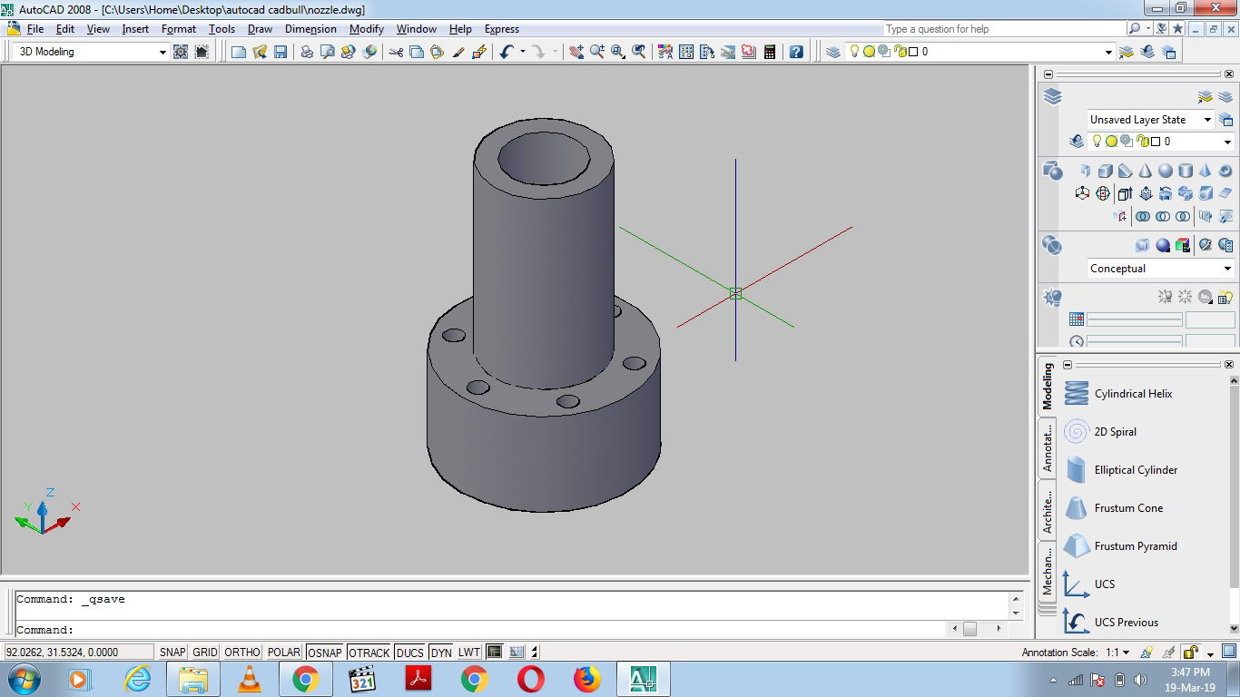This screenshot has height=697, width=1240.
Task: Select the Cylinder primitive tool
Action: [1186, 171]
